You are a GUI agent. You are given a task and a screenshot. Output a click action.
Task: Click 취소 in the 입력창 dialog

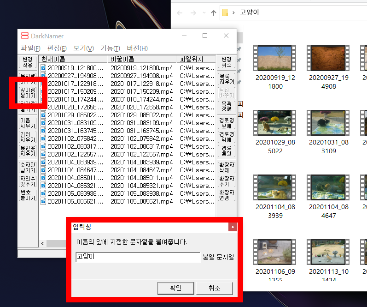(215, 288)
